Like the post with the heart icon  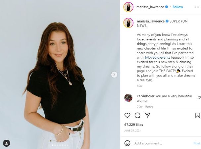127,115
